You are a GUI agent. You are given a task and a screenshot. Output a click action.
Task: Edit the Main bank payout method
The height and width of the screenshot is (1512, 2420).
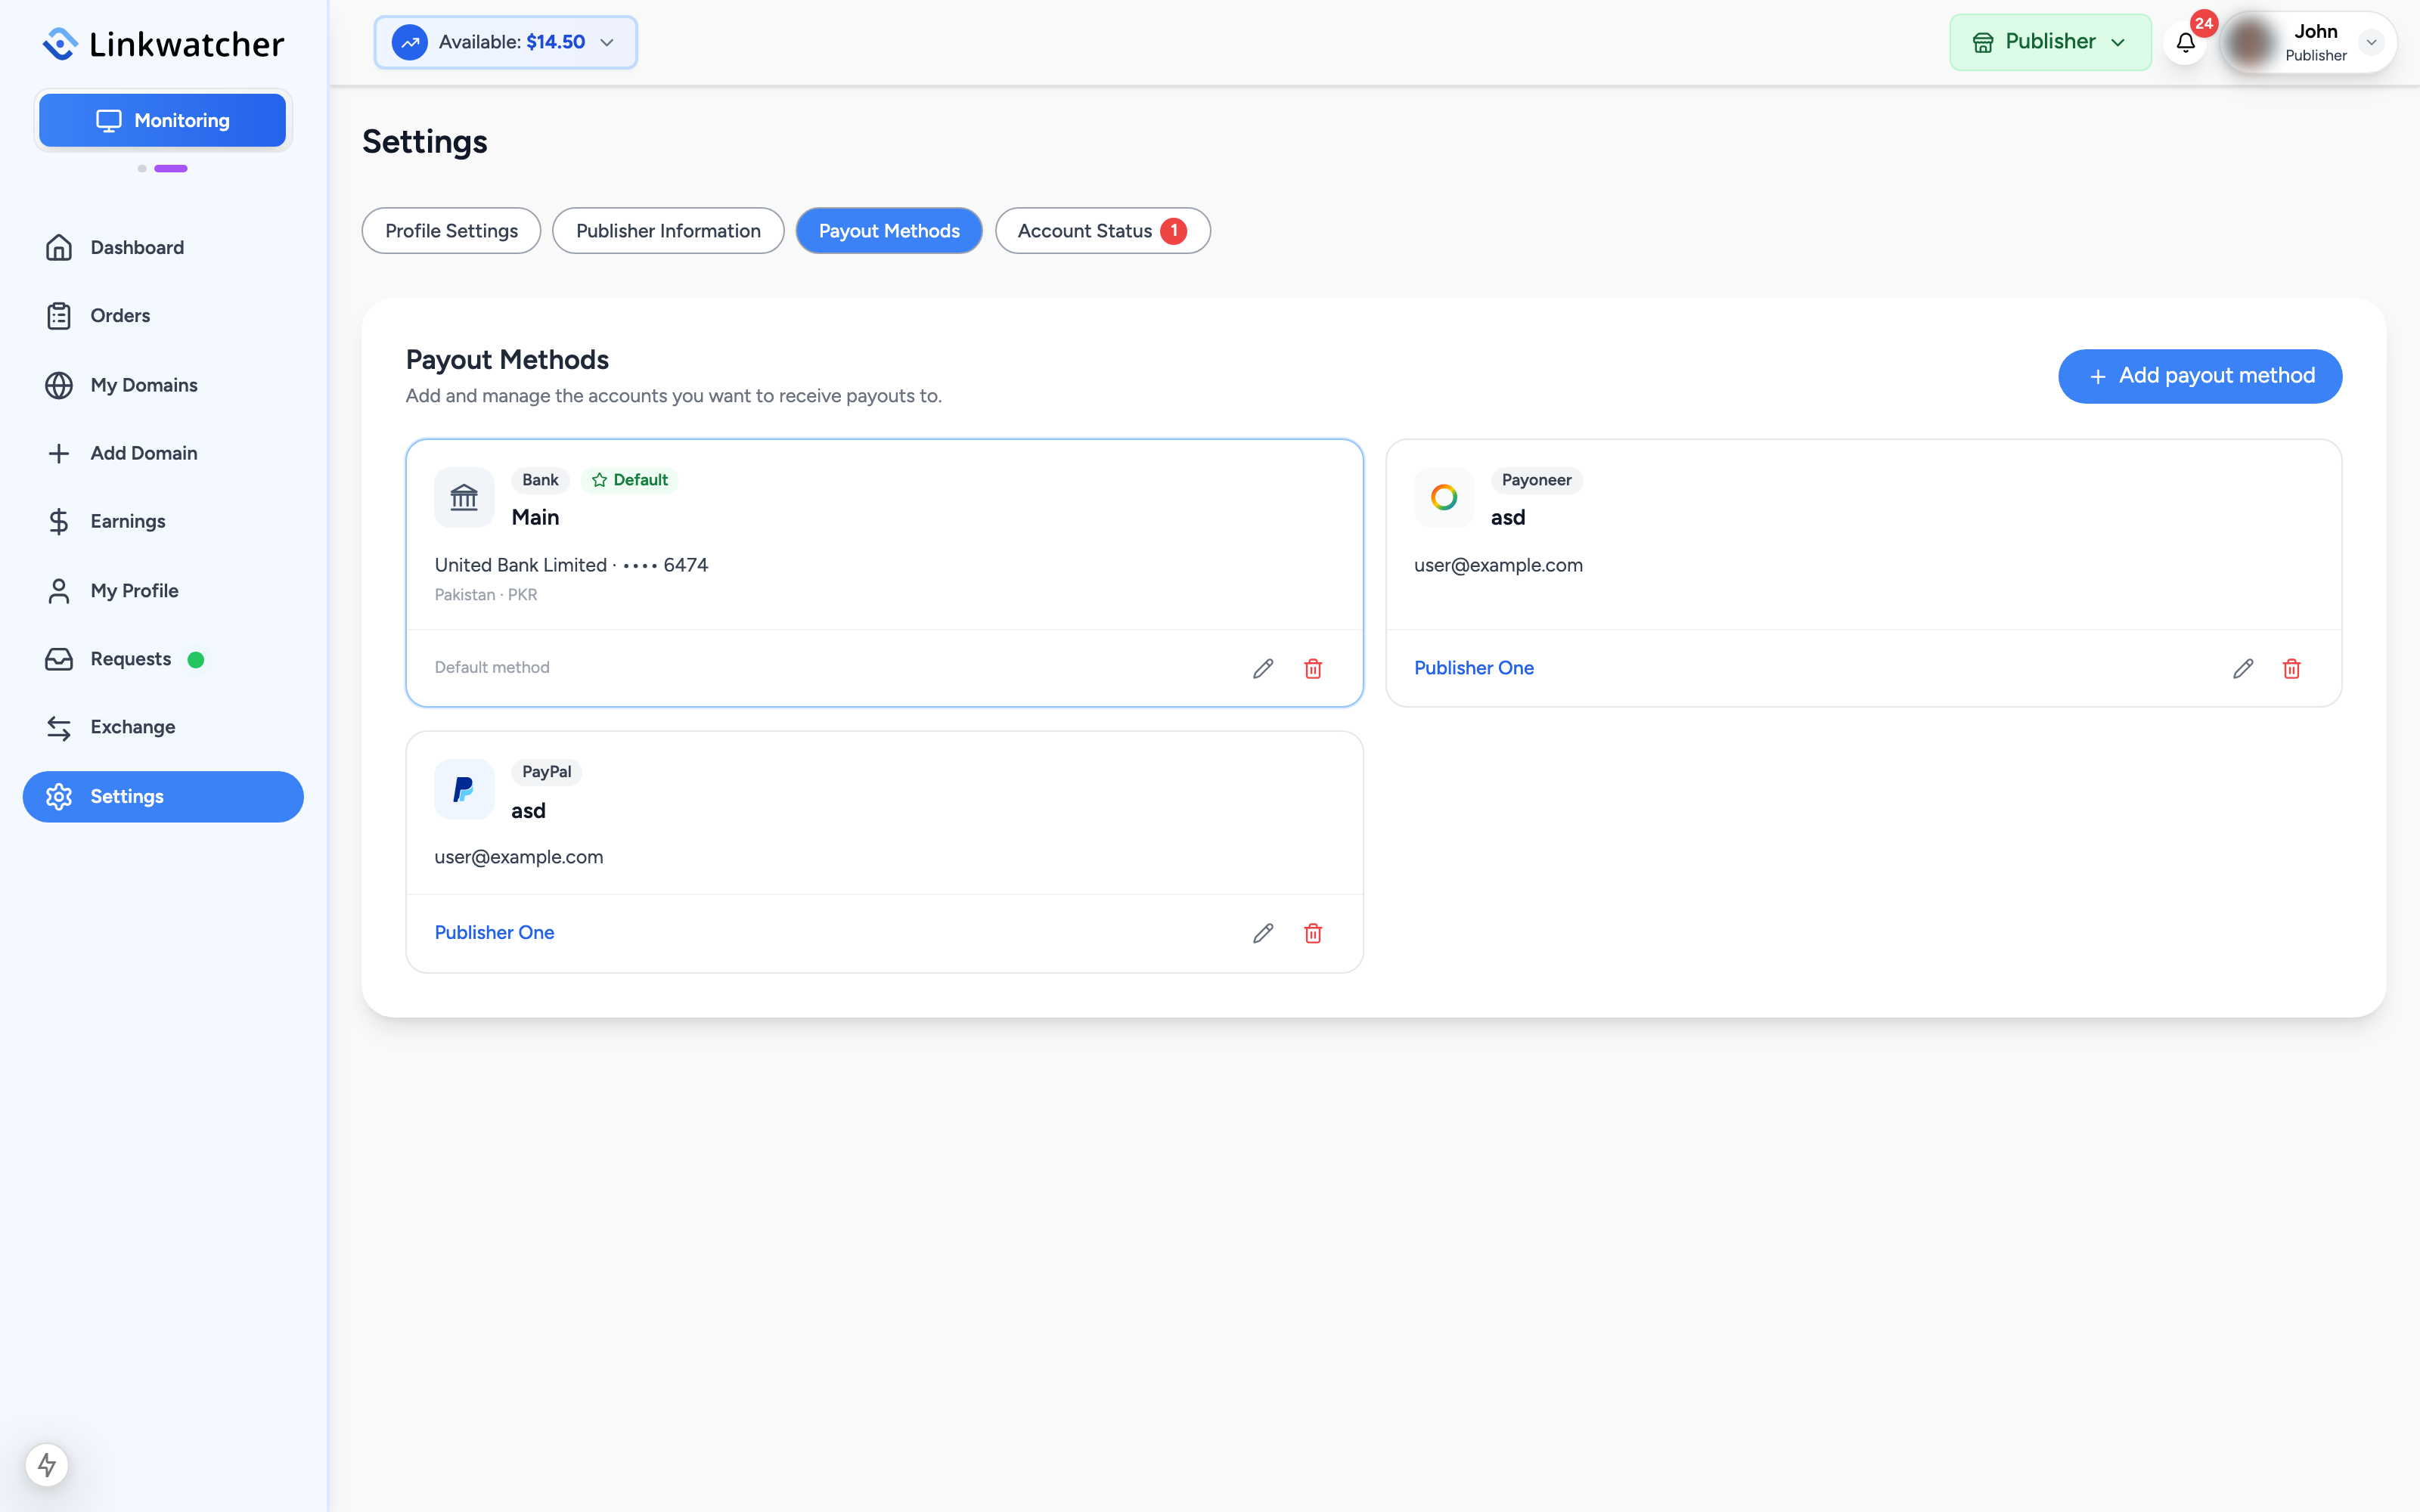point(1263,668)
